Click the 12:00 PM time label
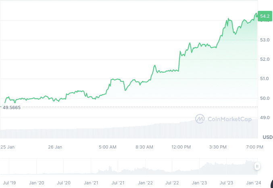The width and height of the screenshot is (273, 188). coord(181,147)
